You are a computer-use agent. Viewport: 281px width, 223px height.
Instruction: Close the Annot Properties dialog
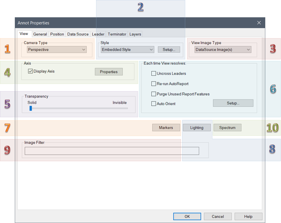tap(259, 23)
